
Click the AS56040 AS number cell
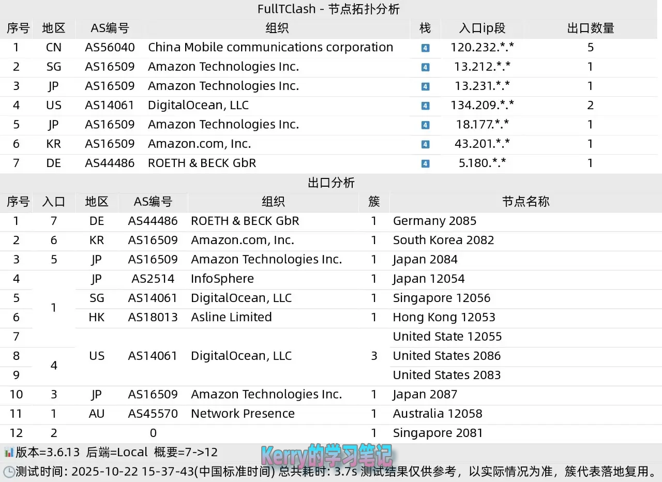point(110,48)
